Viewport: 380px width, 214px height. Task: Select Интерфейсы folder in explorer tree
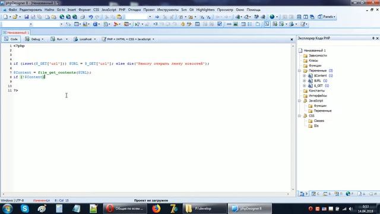point(315,96)
